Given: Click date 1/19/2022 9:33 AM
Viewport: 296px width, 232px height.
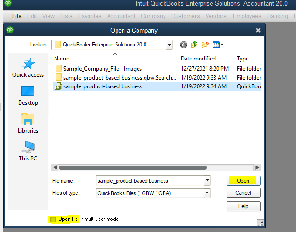Looking at the screenshot, I should coord(204,78).
